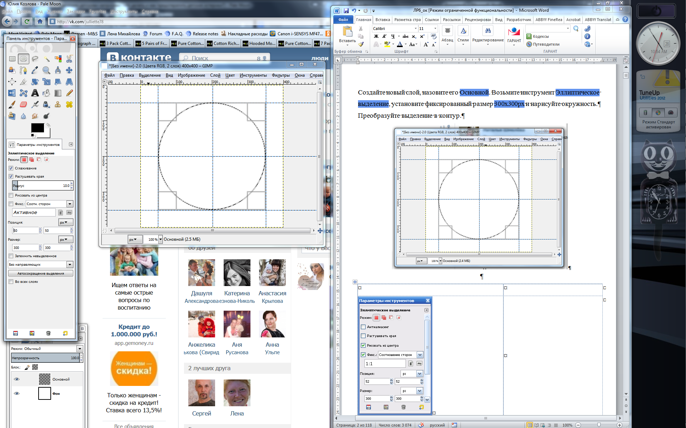Click the black foreground color swatch
Image resolution: width=686 pixels, height=428 pixels.
(38, 128)
